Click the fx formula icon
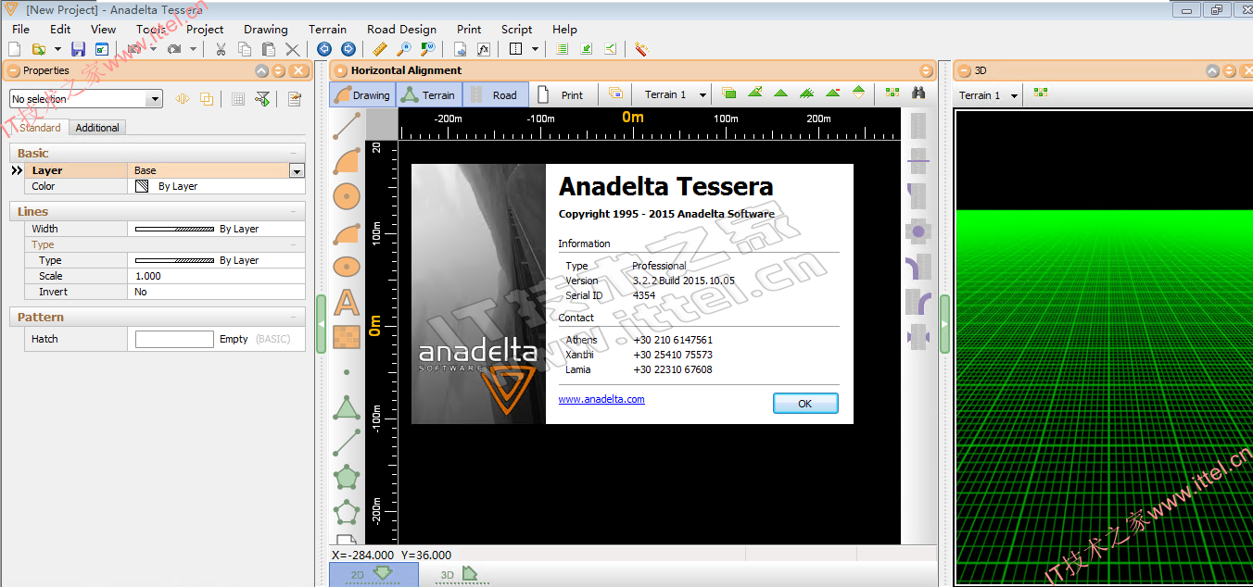The height and width of the screenshot is (587, 1253). tap(483, 49)
